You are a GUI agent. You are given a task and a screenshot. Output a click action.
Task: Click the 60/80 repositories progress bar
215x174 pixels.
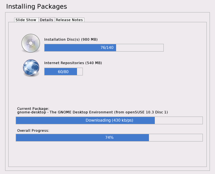tap(63, 72)
